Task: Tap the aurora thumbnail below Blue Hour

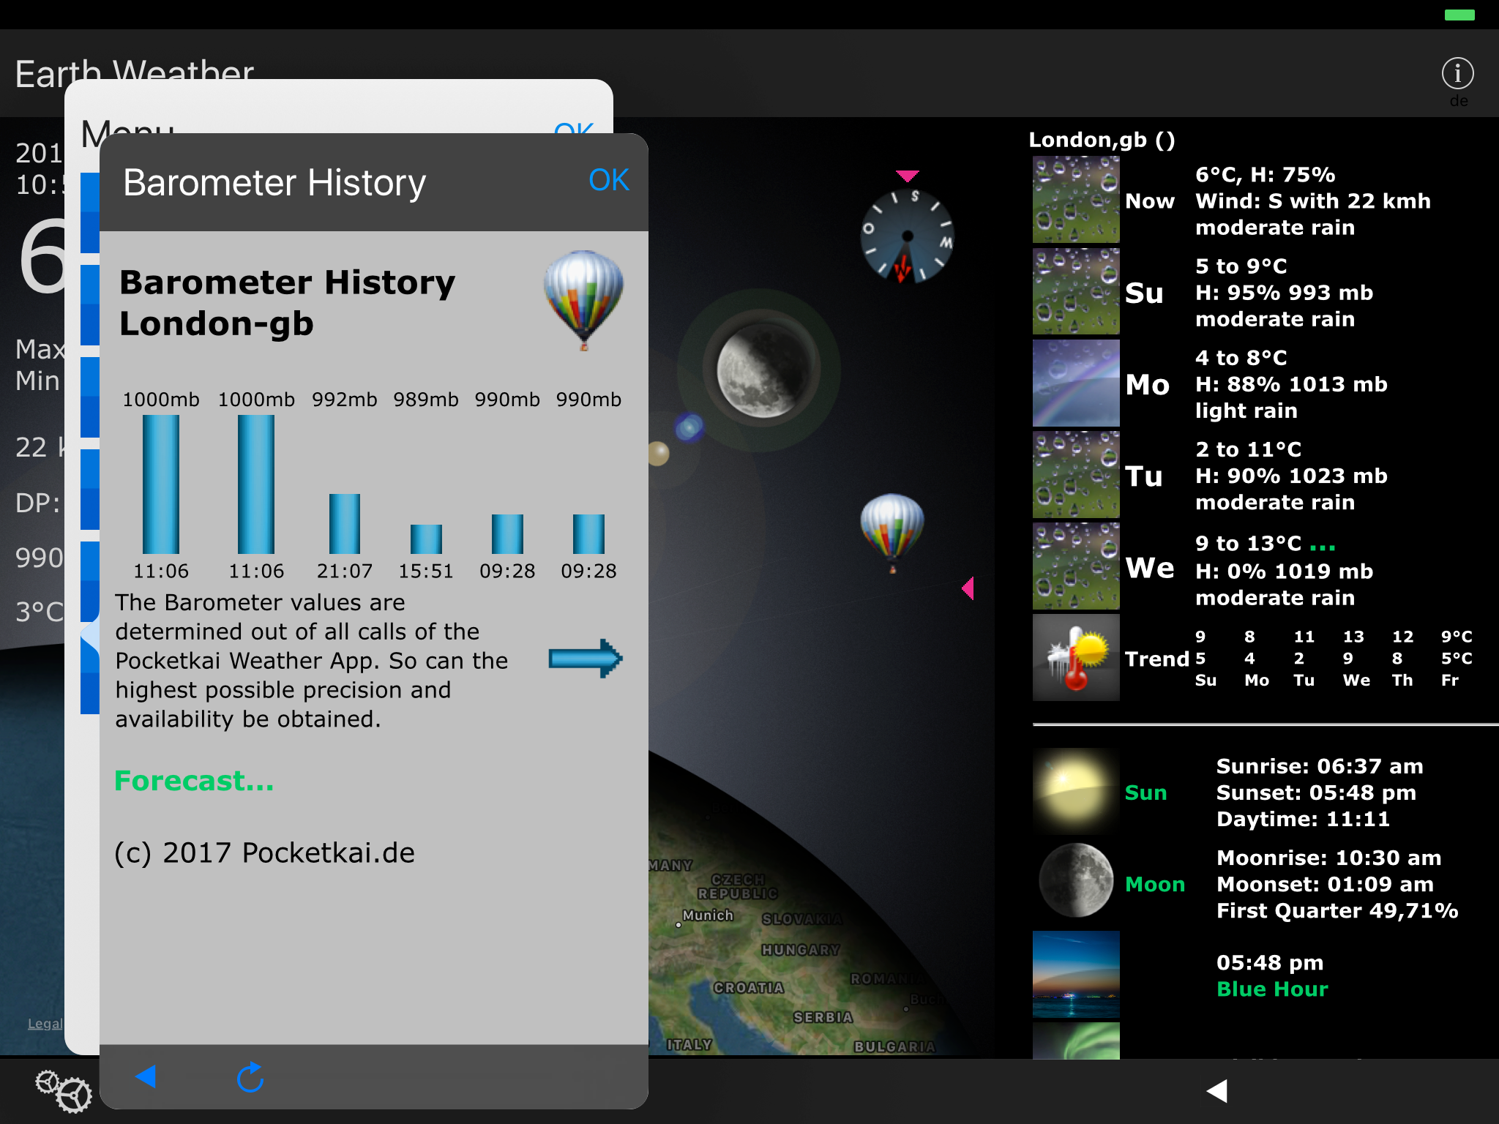Action: click(x=1076, y=1041)
